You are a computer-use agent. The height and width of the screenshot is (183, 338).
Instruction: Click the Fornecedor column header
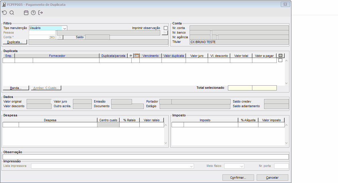click(x=57, y=56)
